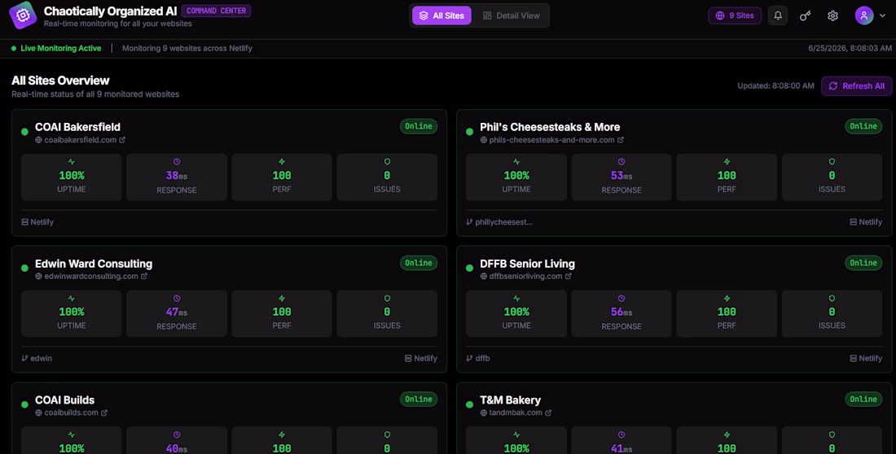The image size is (896, 454).
Task: Click the 9 Sites button
Action: tap(734, 15)
